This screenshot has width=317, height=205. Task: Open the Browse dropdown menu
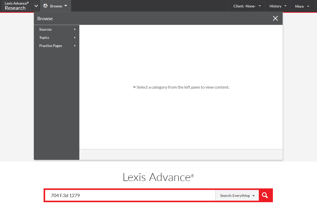pos(56,6)
